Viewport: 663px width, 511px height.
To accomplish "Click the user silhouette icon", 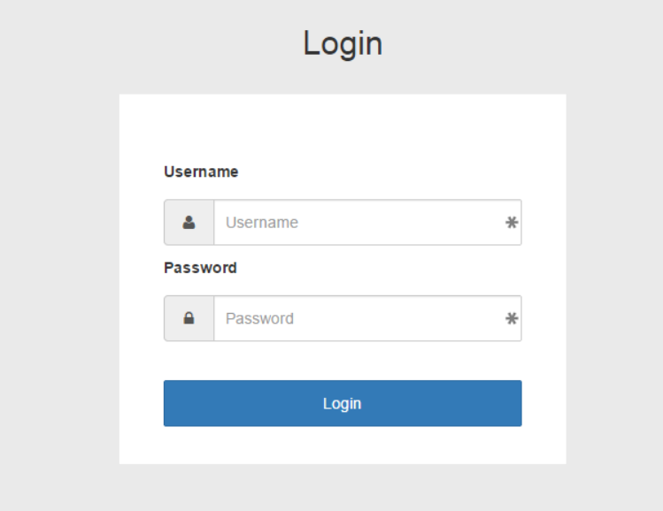I will (189, 222).
